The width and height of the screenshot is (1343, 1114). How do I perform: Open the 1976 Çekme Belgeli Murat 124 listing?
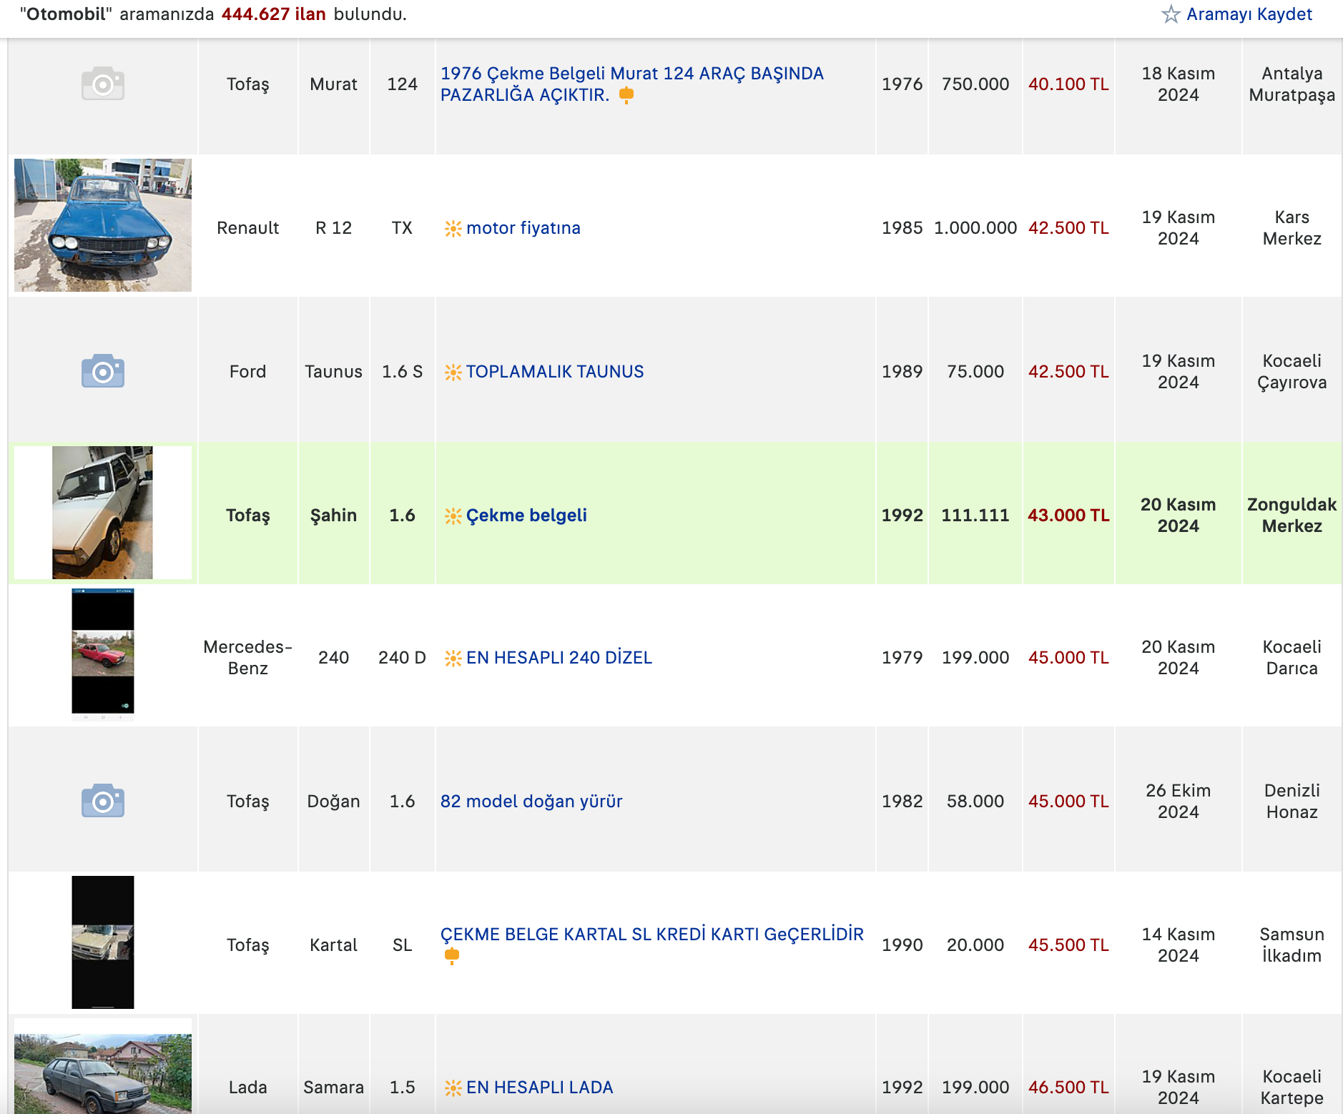click(x=631, y=84)
